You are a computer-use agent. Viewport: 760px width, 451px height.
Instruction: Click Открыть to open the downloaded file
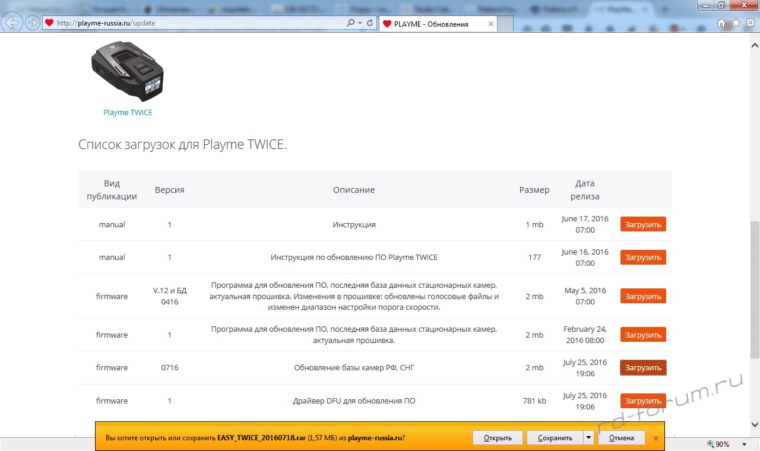point(498,438)
